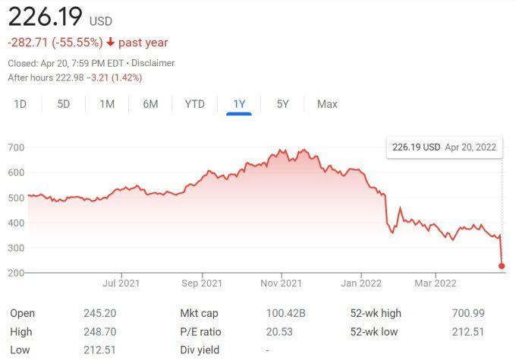This screenshot has height=361, width=516.
Task: Click the large 226.19 price heading
Action: tap(44, 17)
